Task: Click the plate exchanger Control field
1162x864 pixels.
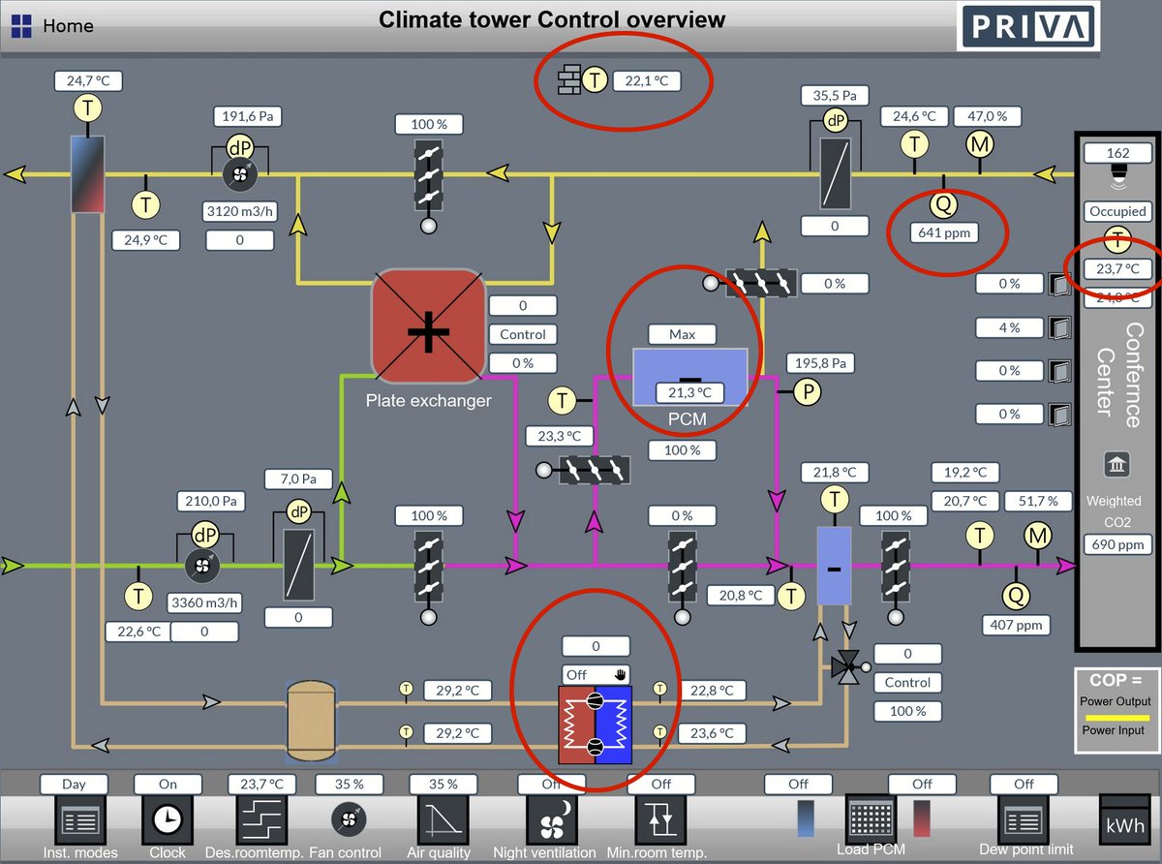Action: click(523, 334)
